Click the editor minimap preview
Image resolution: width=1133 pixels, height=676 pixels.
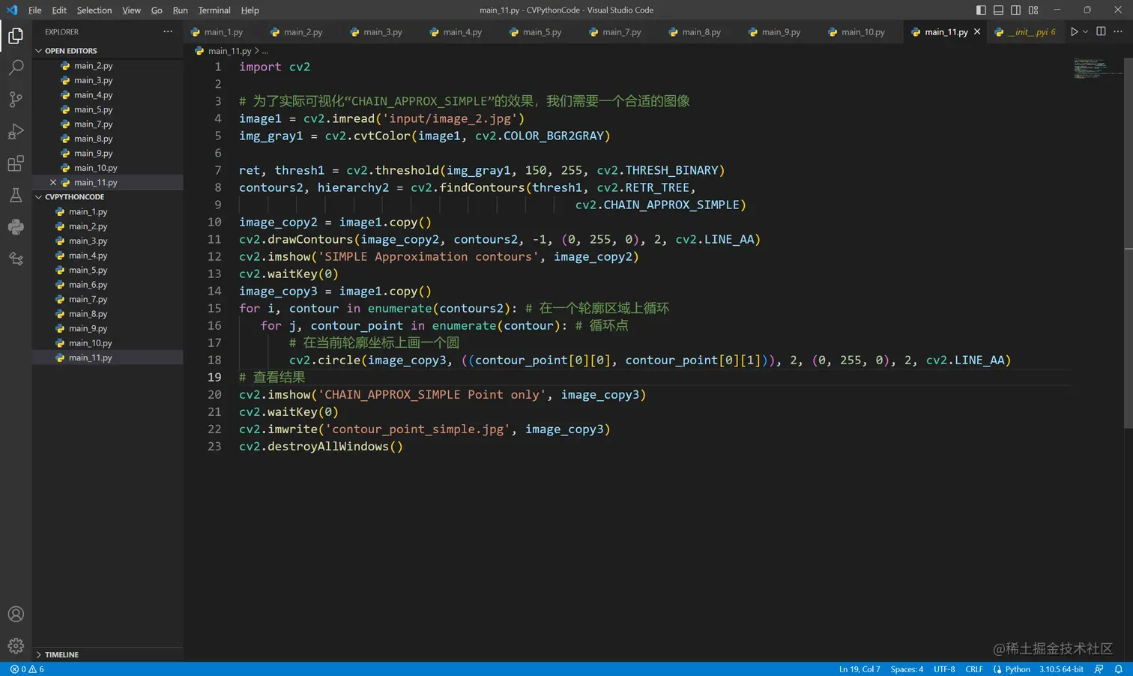(x=1098, y=68)
